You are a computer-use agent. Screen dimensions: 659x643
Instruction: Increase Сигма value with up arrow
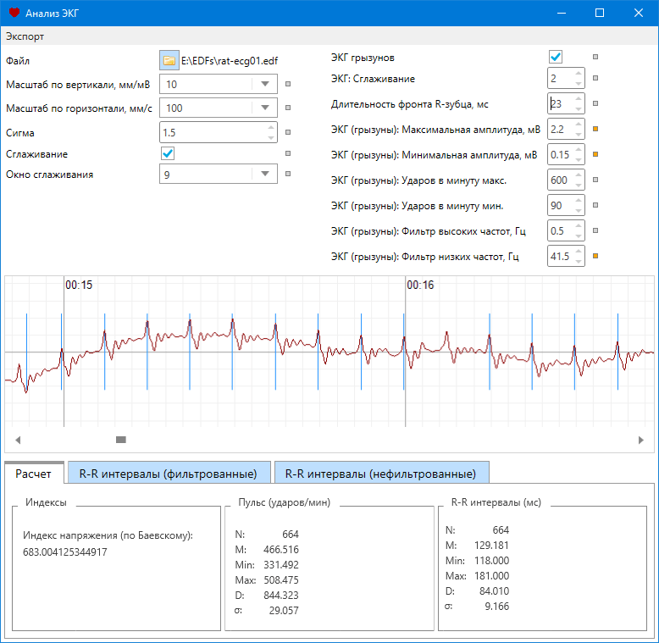click(x=271, y=127)
